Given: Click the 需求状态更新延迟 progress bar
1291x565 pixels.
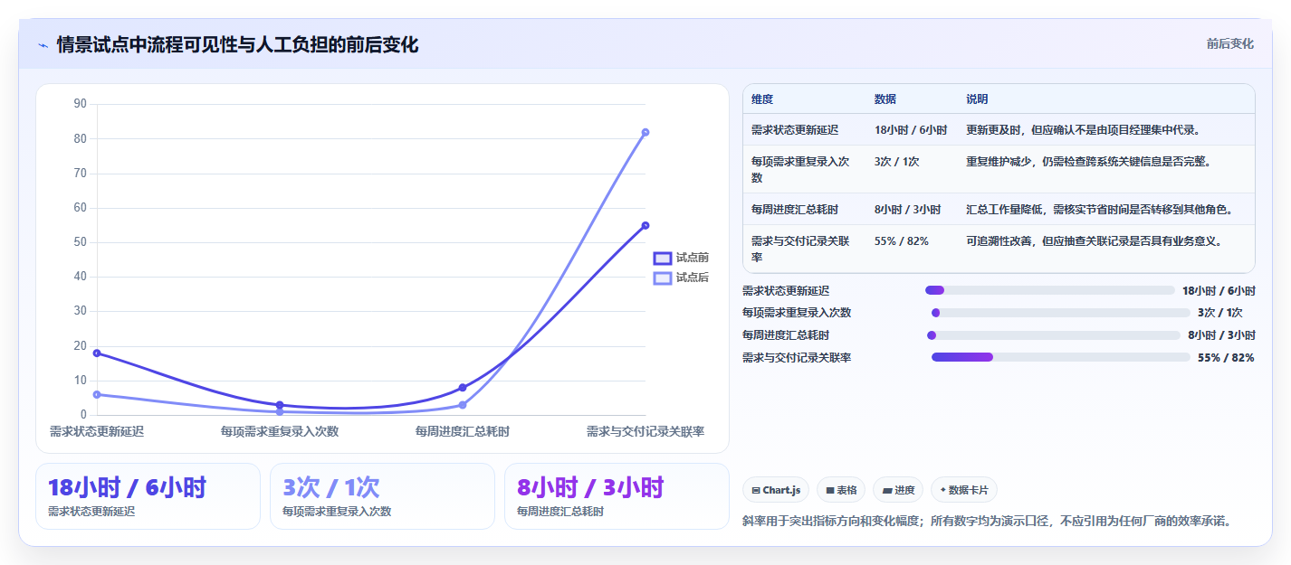Looking at the screenshot, I should click(1049, 290).
